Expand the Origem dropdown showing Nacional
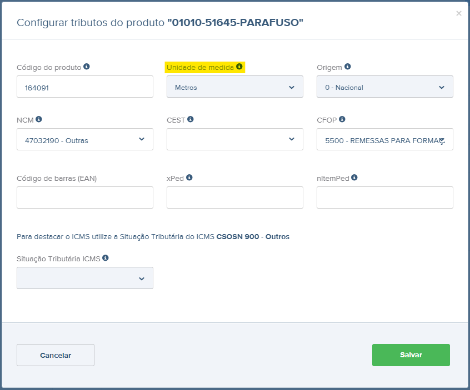 tap(384, 87)
